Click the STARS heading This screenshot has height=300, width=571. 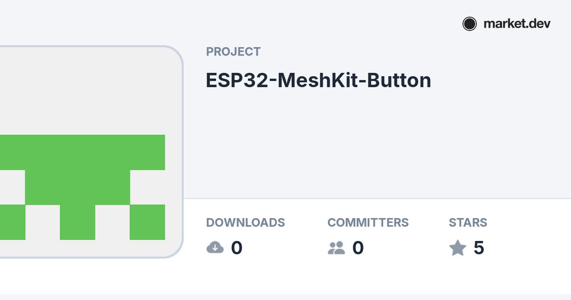(x=468, y=222)
